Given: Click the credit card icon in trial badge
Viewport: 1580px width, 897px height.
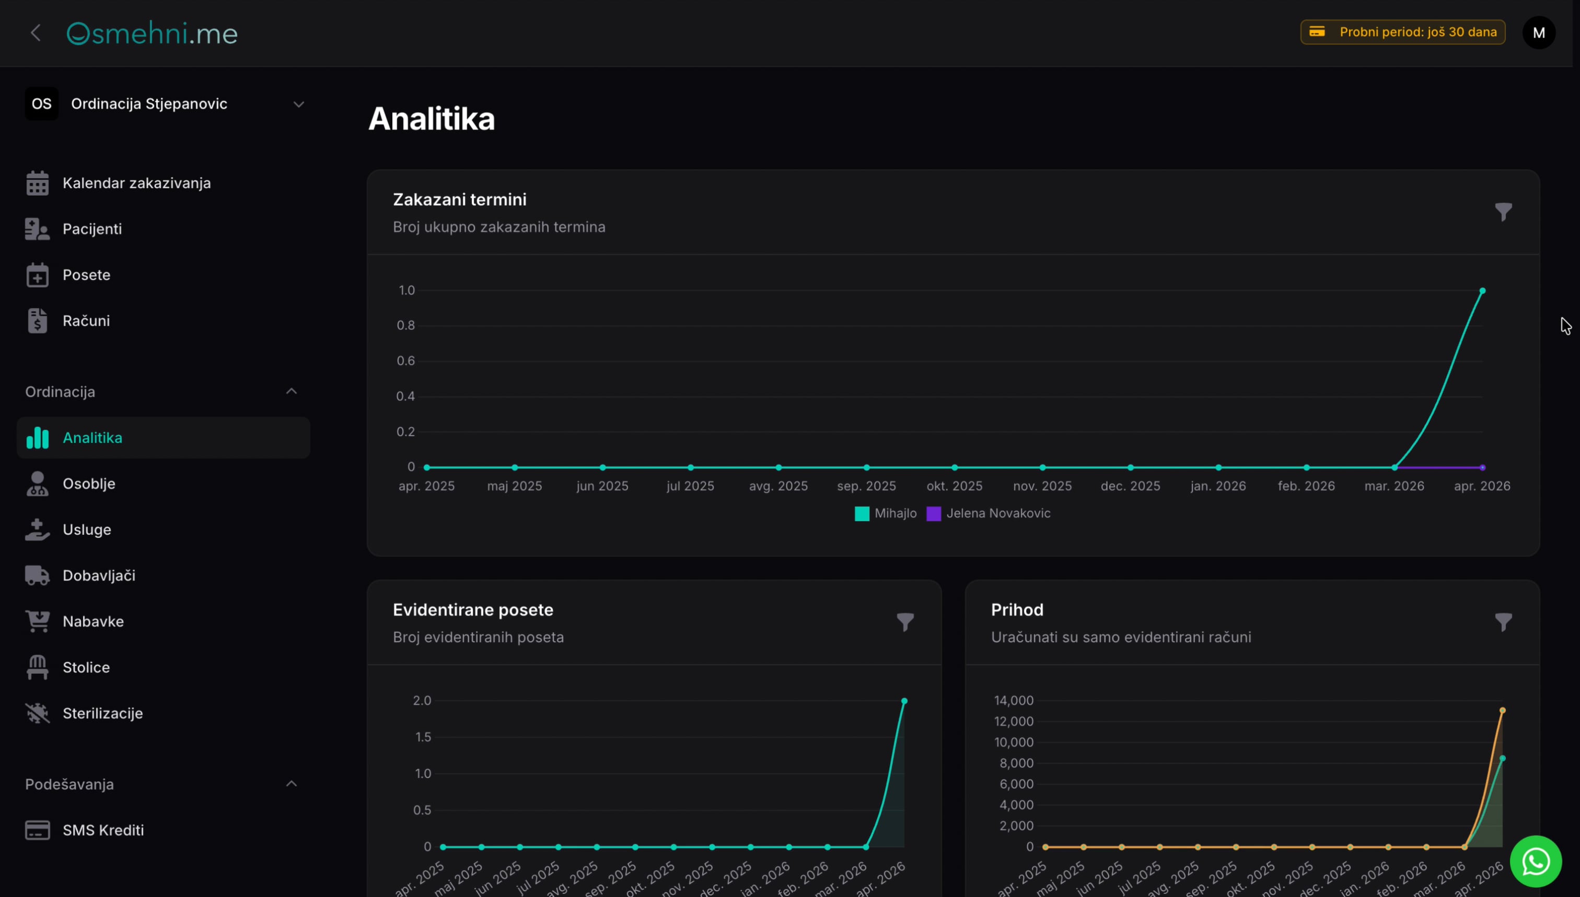Looking at the screenshot, I should pyautogui.click(x=1317, y=32).
